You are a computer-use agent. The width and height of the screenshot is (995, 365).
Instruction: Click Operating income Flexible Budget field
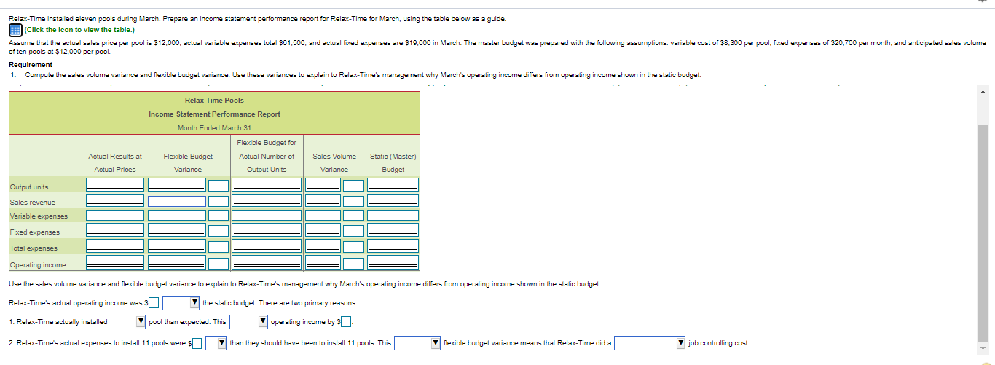point(267,262)
